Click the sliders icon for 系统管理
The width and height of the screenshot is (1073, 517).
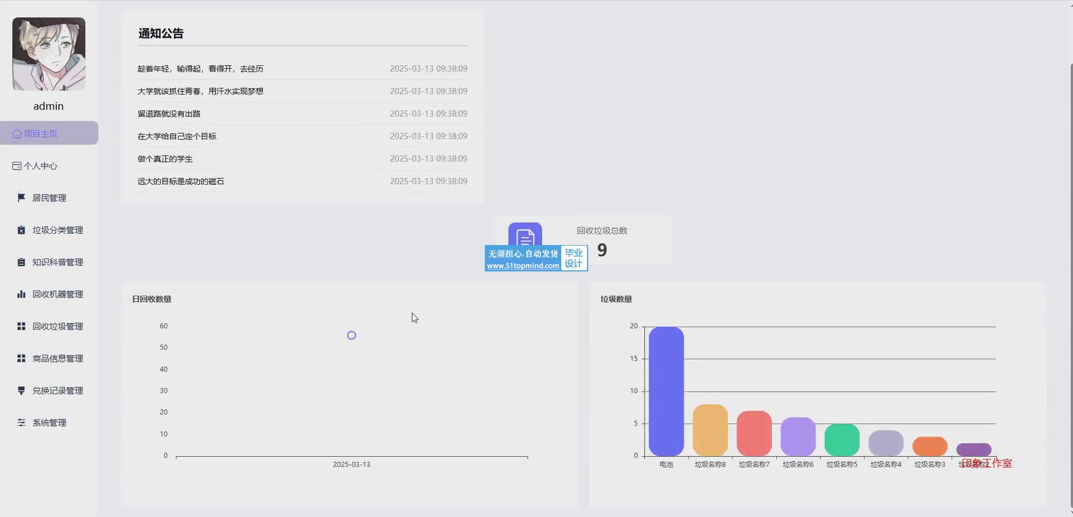tap(21, 423)
